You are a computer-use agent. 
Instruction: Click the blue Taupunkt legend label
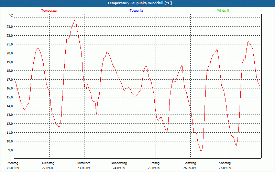pos(136,11)
